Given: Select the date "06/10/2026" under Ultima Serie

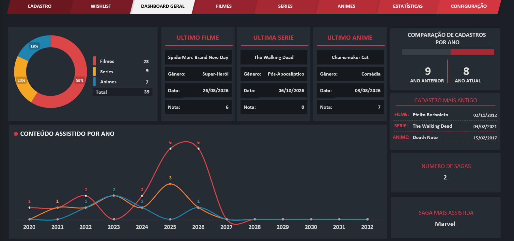Looking at the screenshot, I should tap(291, 91).
